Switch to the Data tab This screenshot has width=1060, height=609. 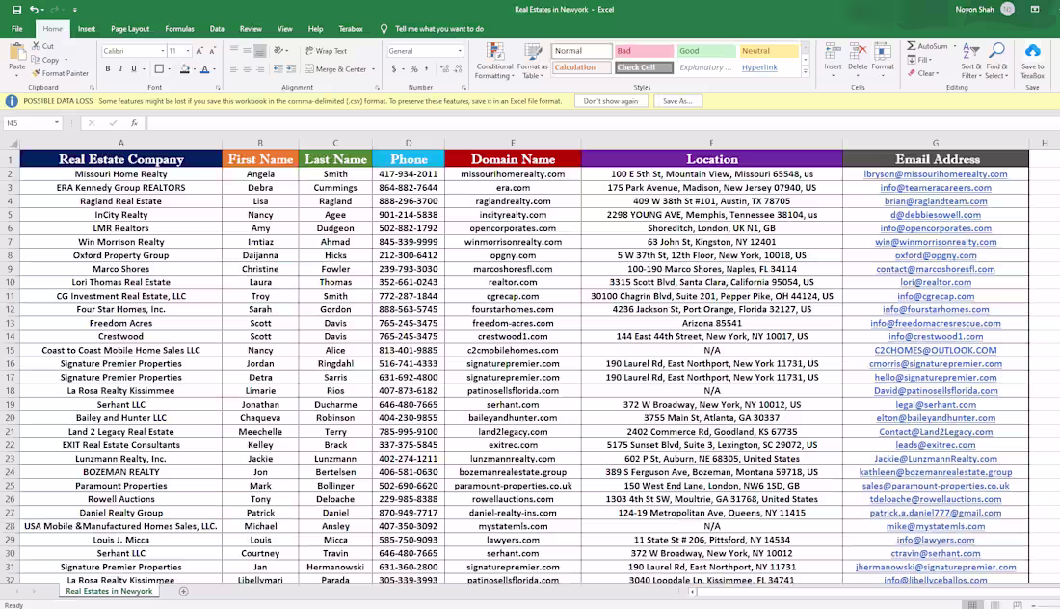[217, 29]
